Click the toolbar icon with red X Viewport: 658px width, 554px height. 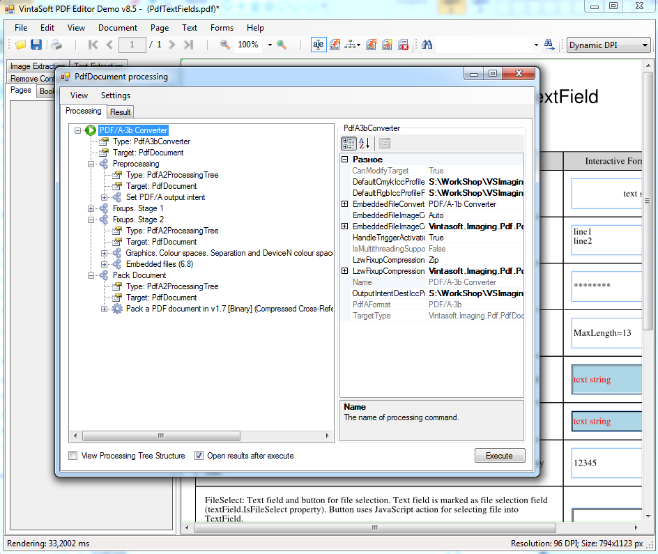[x=404, y=45]
